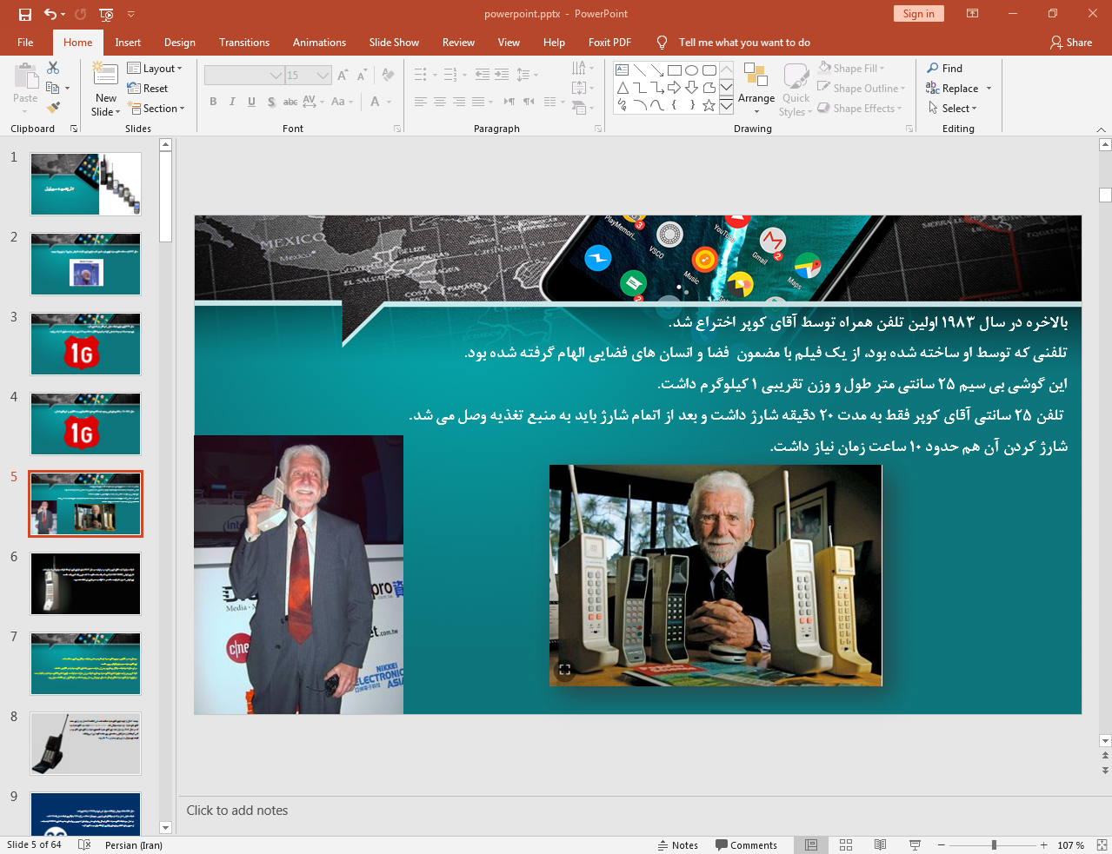The height and width of the screenshot is (854, 1112).
Task: Select slide 3 thumbnail
Action: [x=85, y=344]
